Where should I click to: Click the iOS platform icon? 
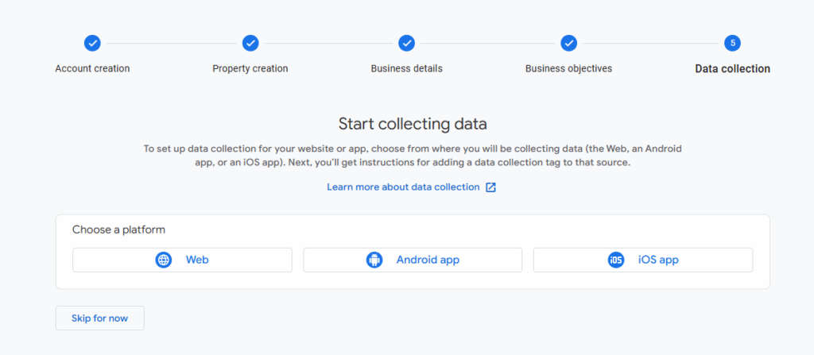click(x=616, y=260)
